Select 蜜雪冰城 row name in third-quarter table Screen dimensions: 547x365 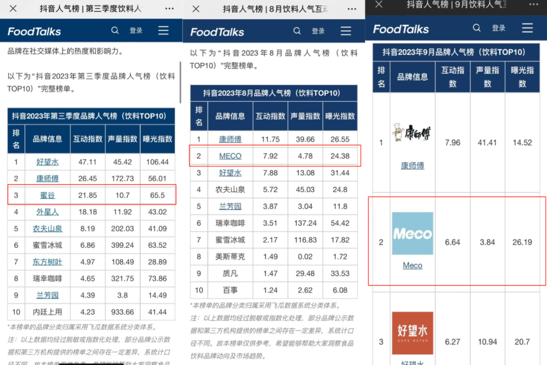point(48,245)
